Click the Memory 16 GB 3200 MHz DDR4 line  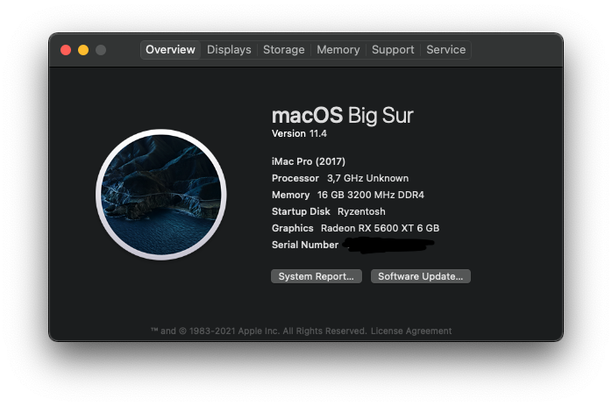pos(348,195)
